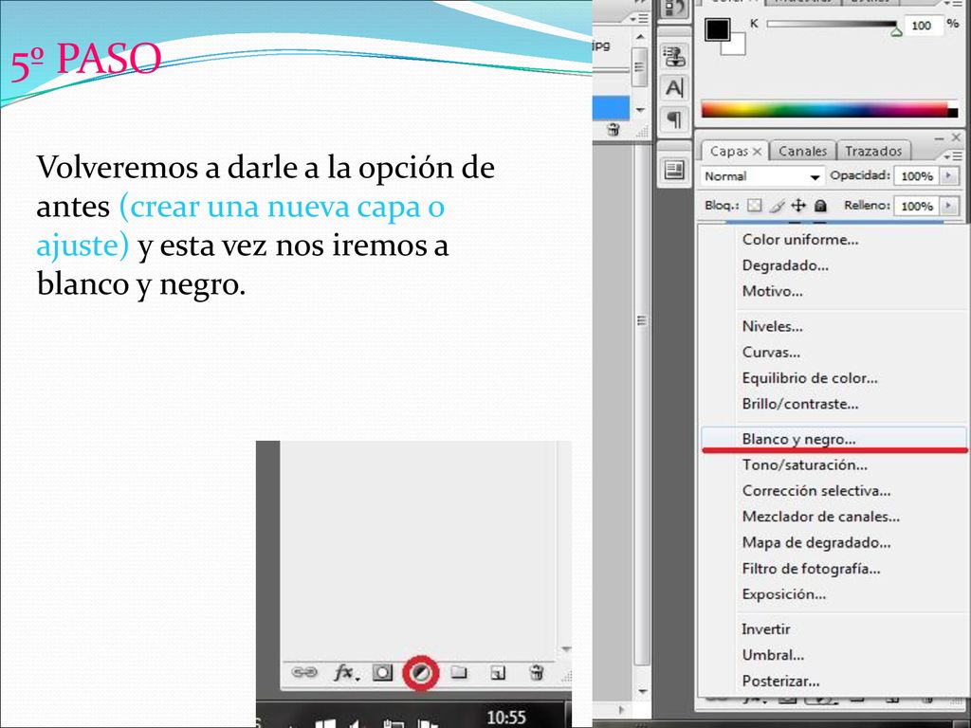Switch to the Trazados tab
This screenshot has width=971, height=728.
pos(873,151)
